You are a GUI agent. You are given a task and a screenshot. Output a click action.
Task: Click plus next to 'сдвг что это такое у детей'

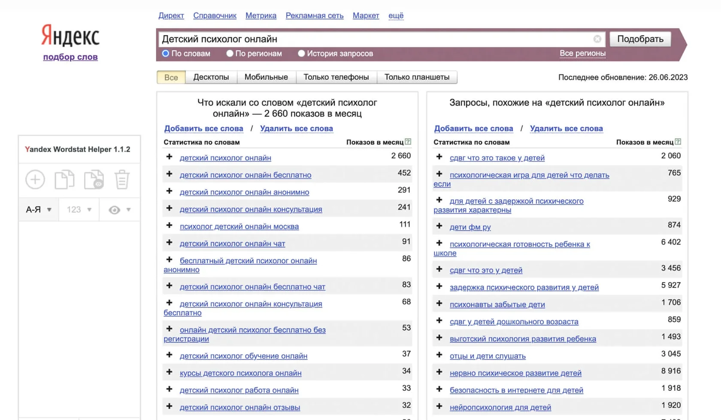(439, 157)
